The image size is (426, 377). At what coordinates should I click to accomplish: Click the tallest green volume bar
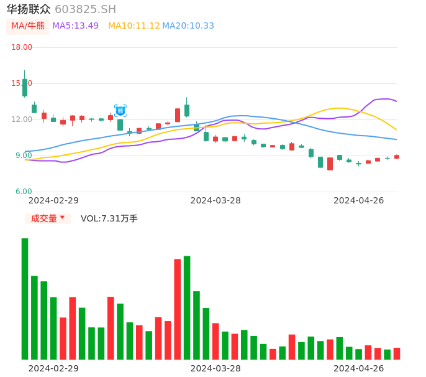(25, 299)
